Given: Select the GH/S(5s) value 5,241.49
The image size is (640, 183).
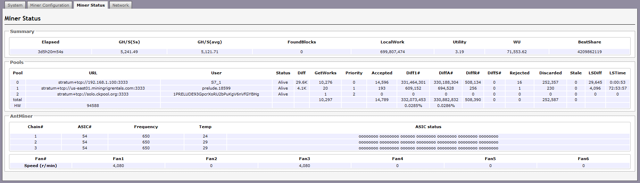Looking at the screenshot, I should point(129,52).
